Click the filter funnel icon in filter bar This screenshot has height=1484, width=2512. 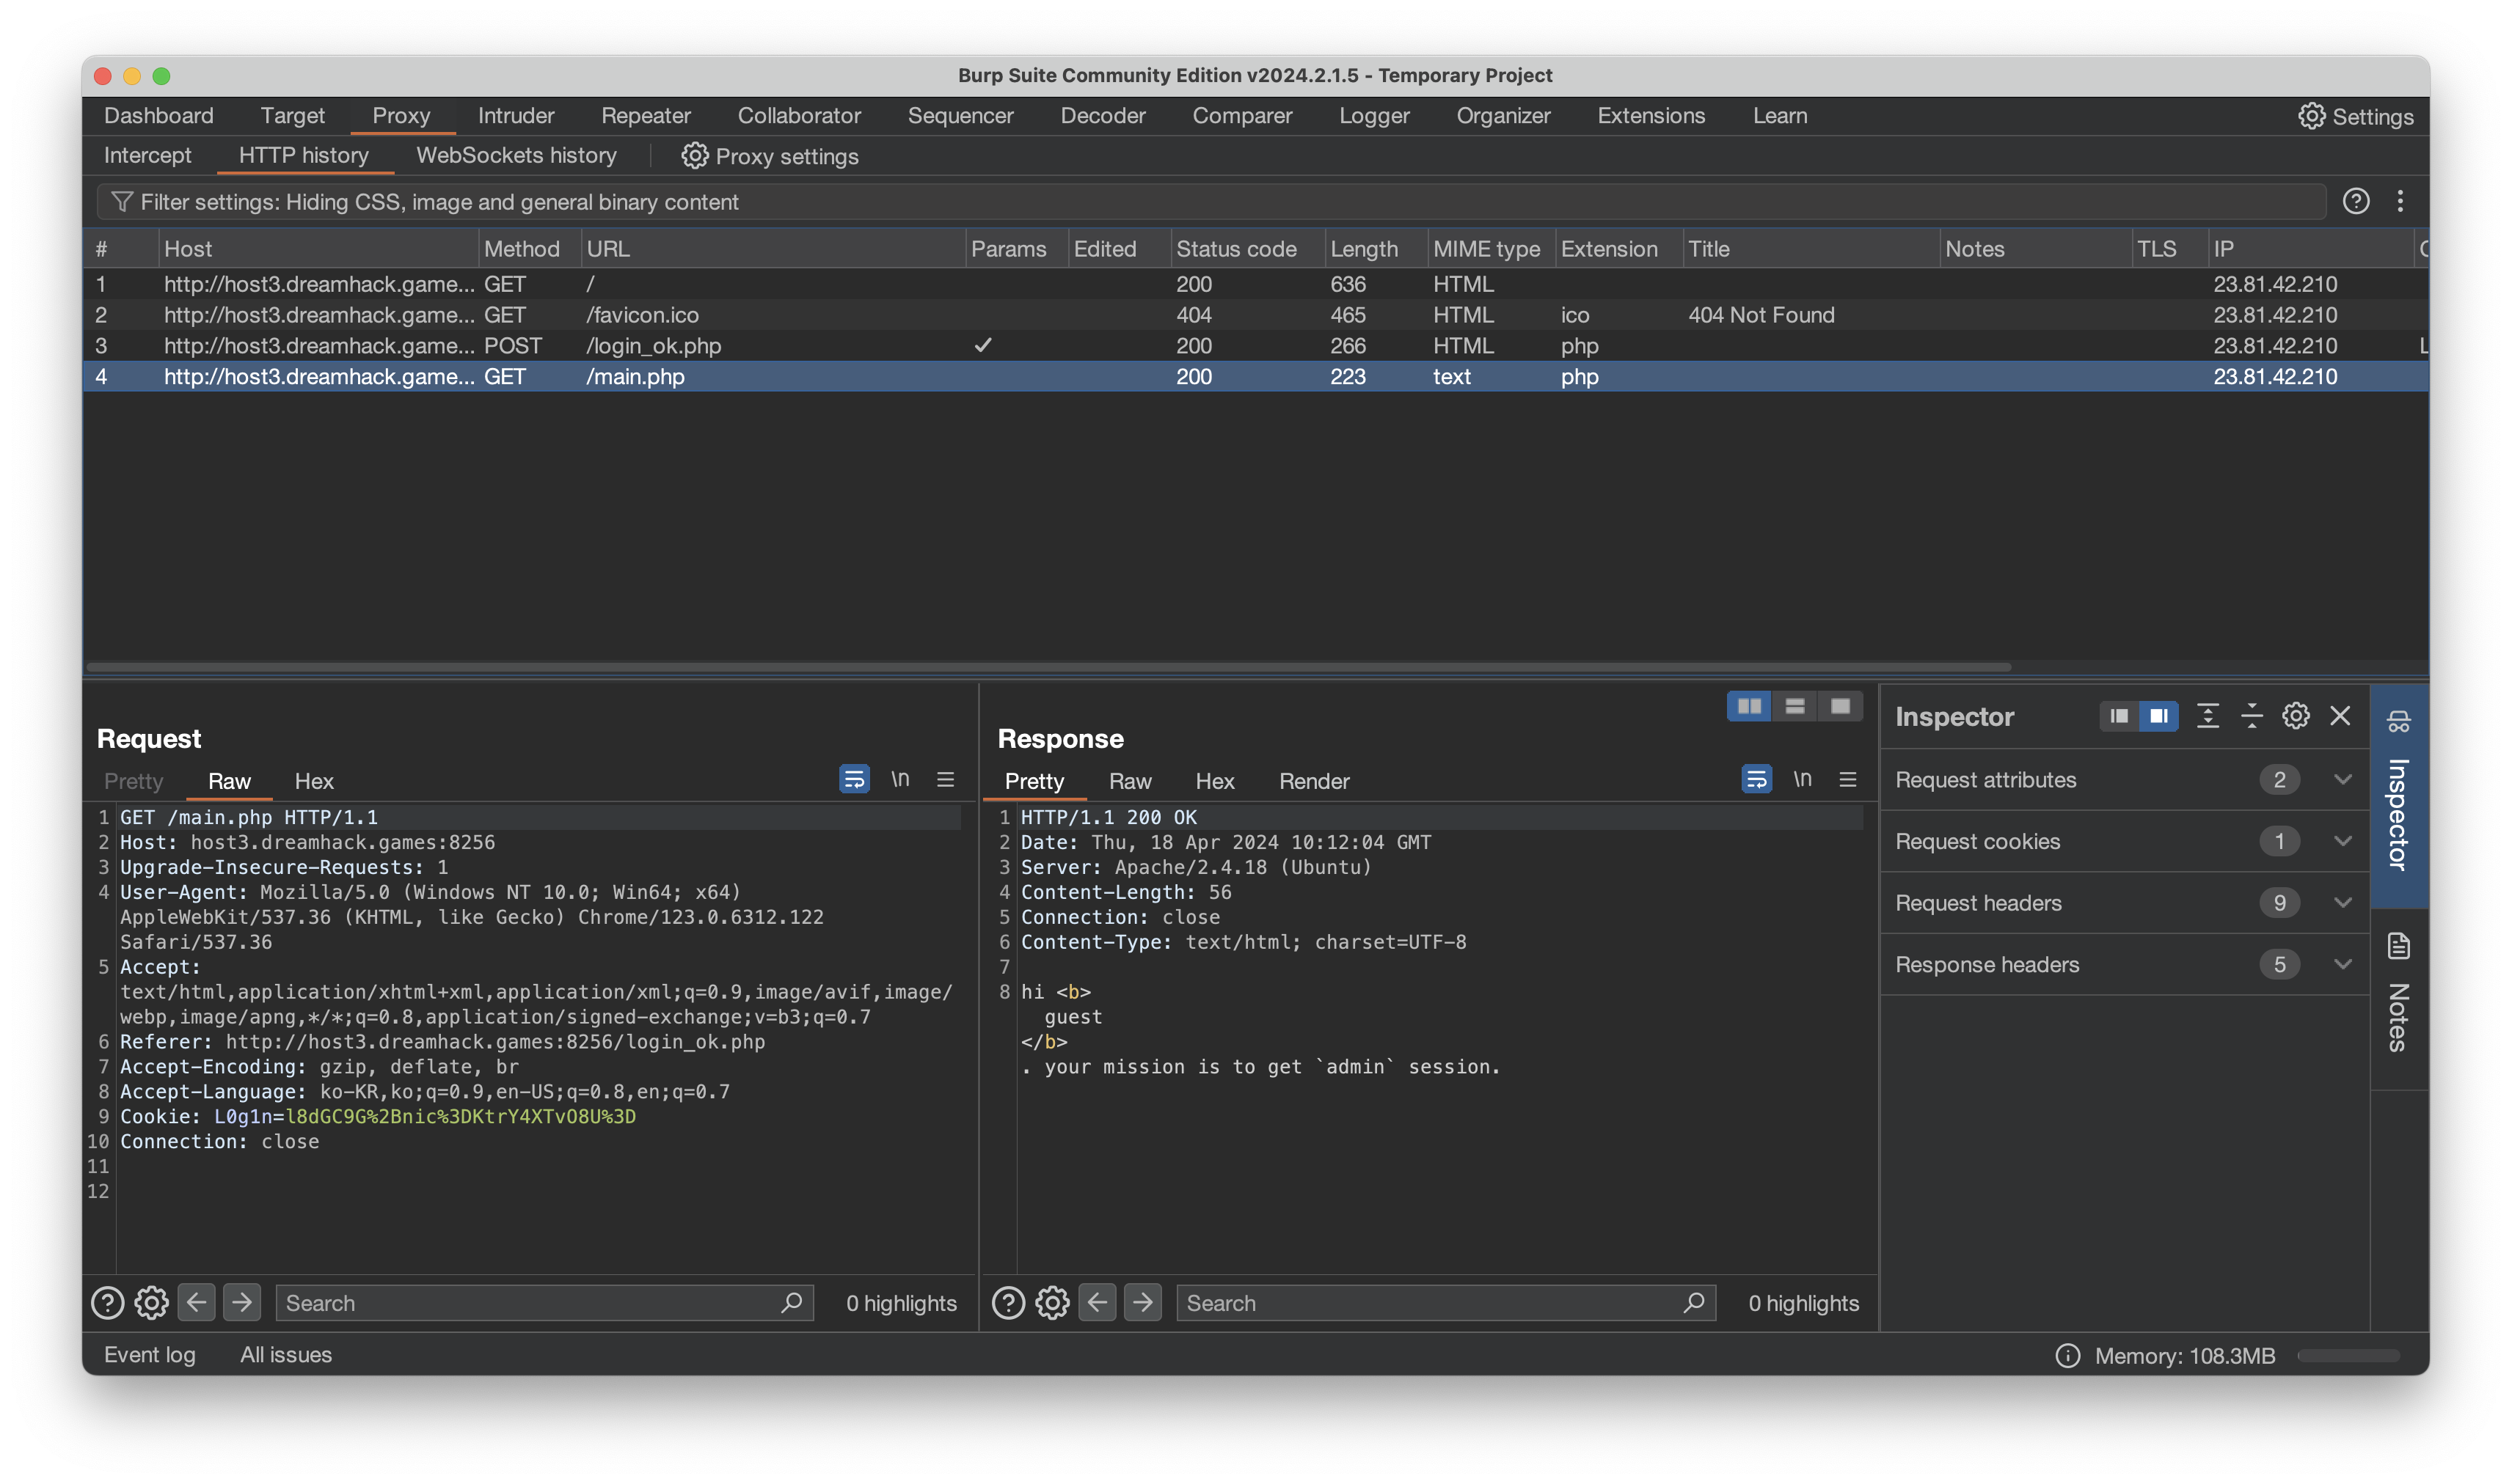point(121,202)
